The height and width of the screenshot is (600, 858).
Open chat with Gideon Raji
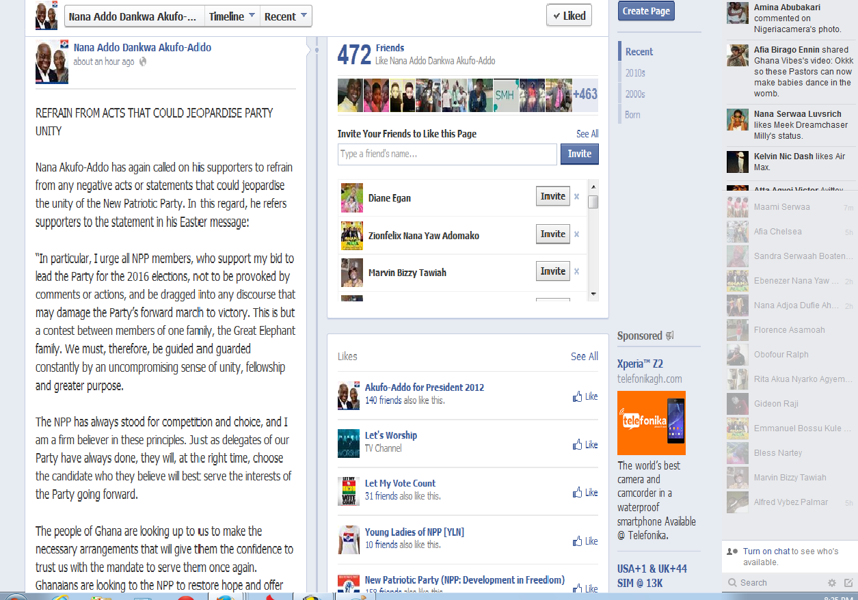click(x=790, y=404)
